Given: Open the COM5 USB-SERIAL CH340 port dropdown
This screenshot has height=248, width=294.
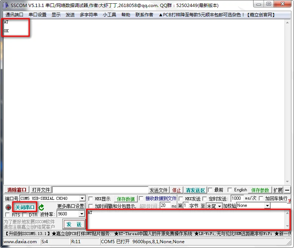Looking at the screenshot, I should [82, 198].
